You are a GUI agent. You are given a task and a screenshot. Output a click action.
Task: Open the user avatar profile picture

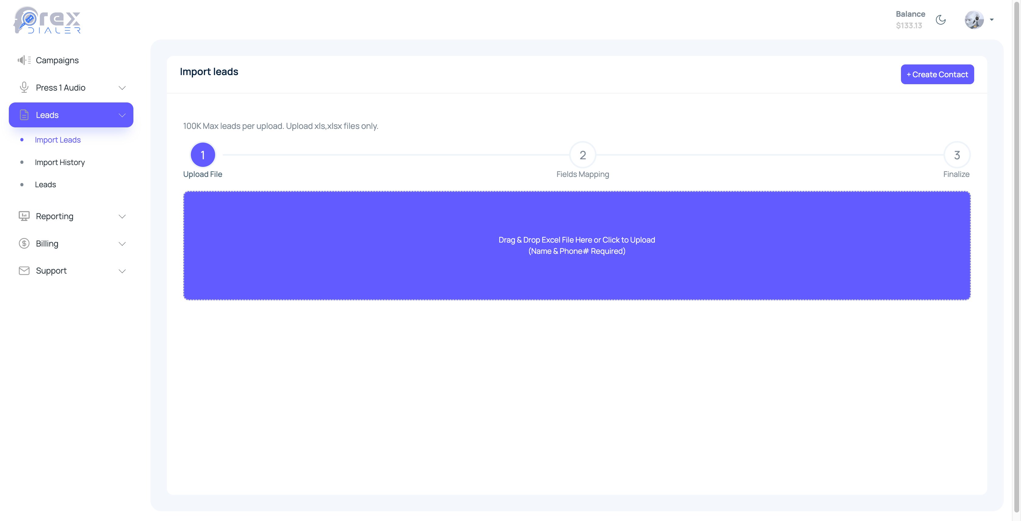(974, 20)
